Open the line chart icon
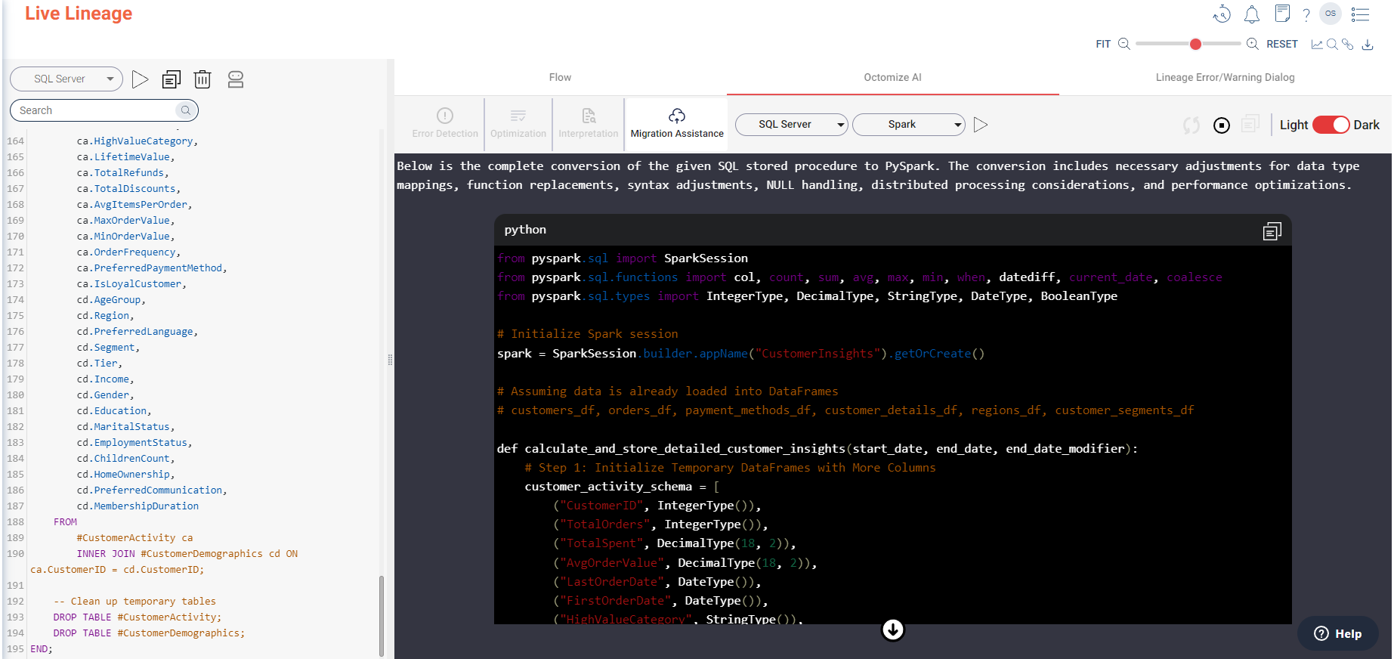This screenshot has width=1394, height=659. pos(1317,45)
